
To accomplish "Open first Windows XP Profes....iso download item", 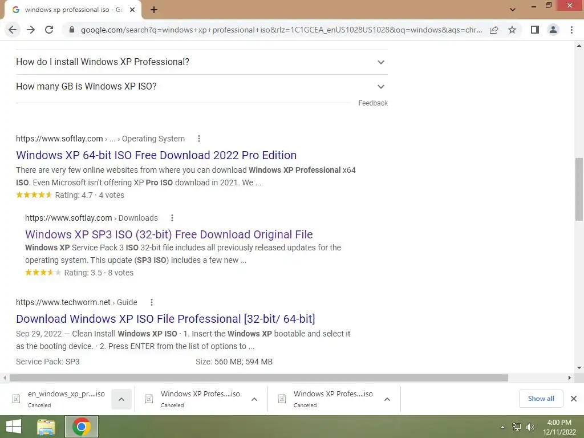I will [193, 399].
